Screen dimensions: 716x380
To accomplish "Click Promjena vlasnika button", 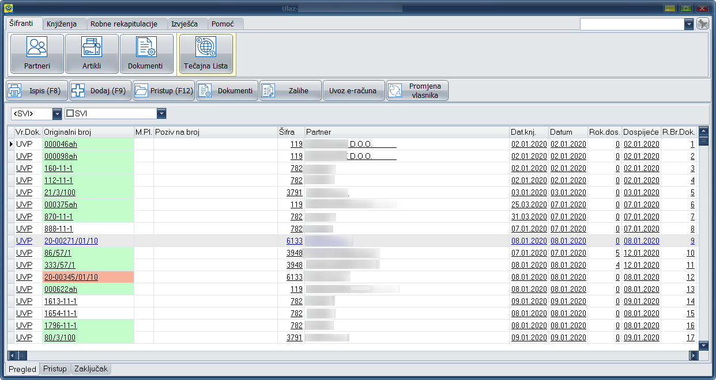I will (x=417, y=90).
